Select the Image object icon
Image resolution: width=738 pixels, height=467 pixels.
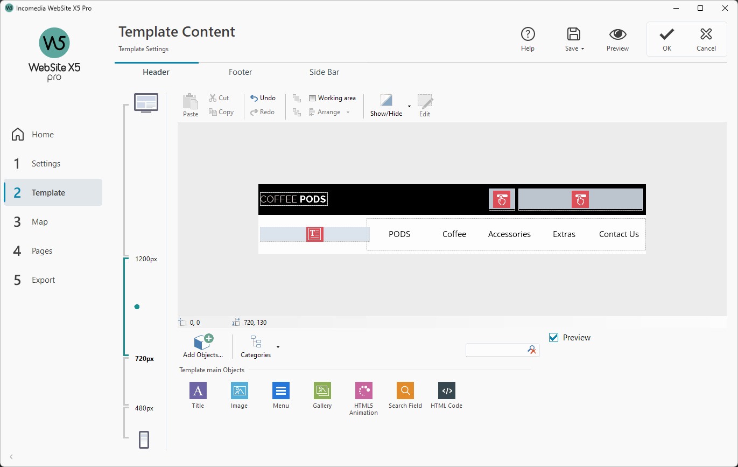coord(238,391)
